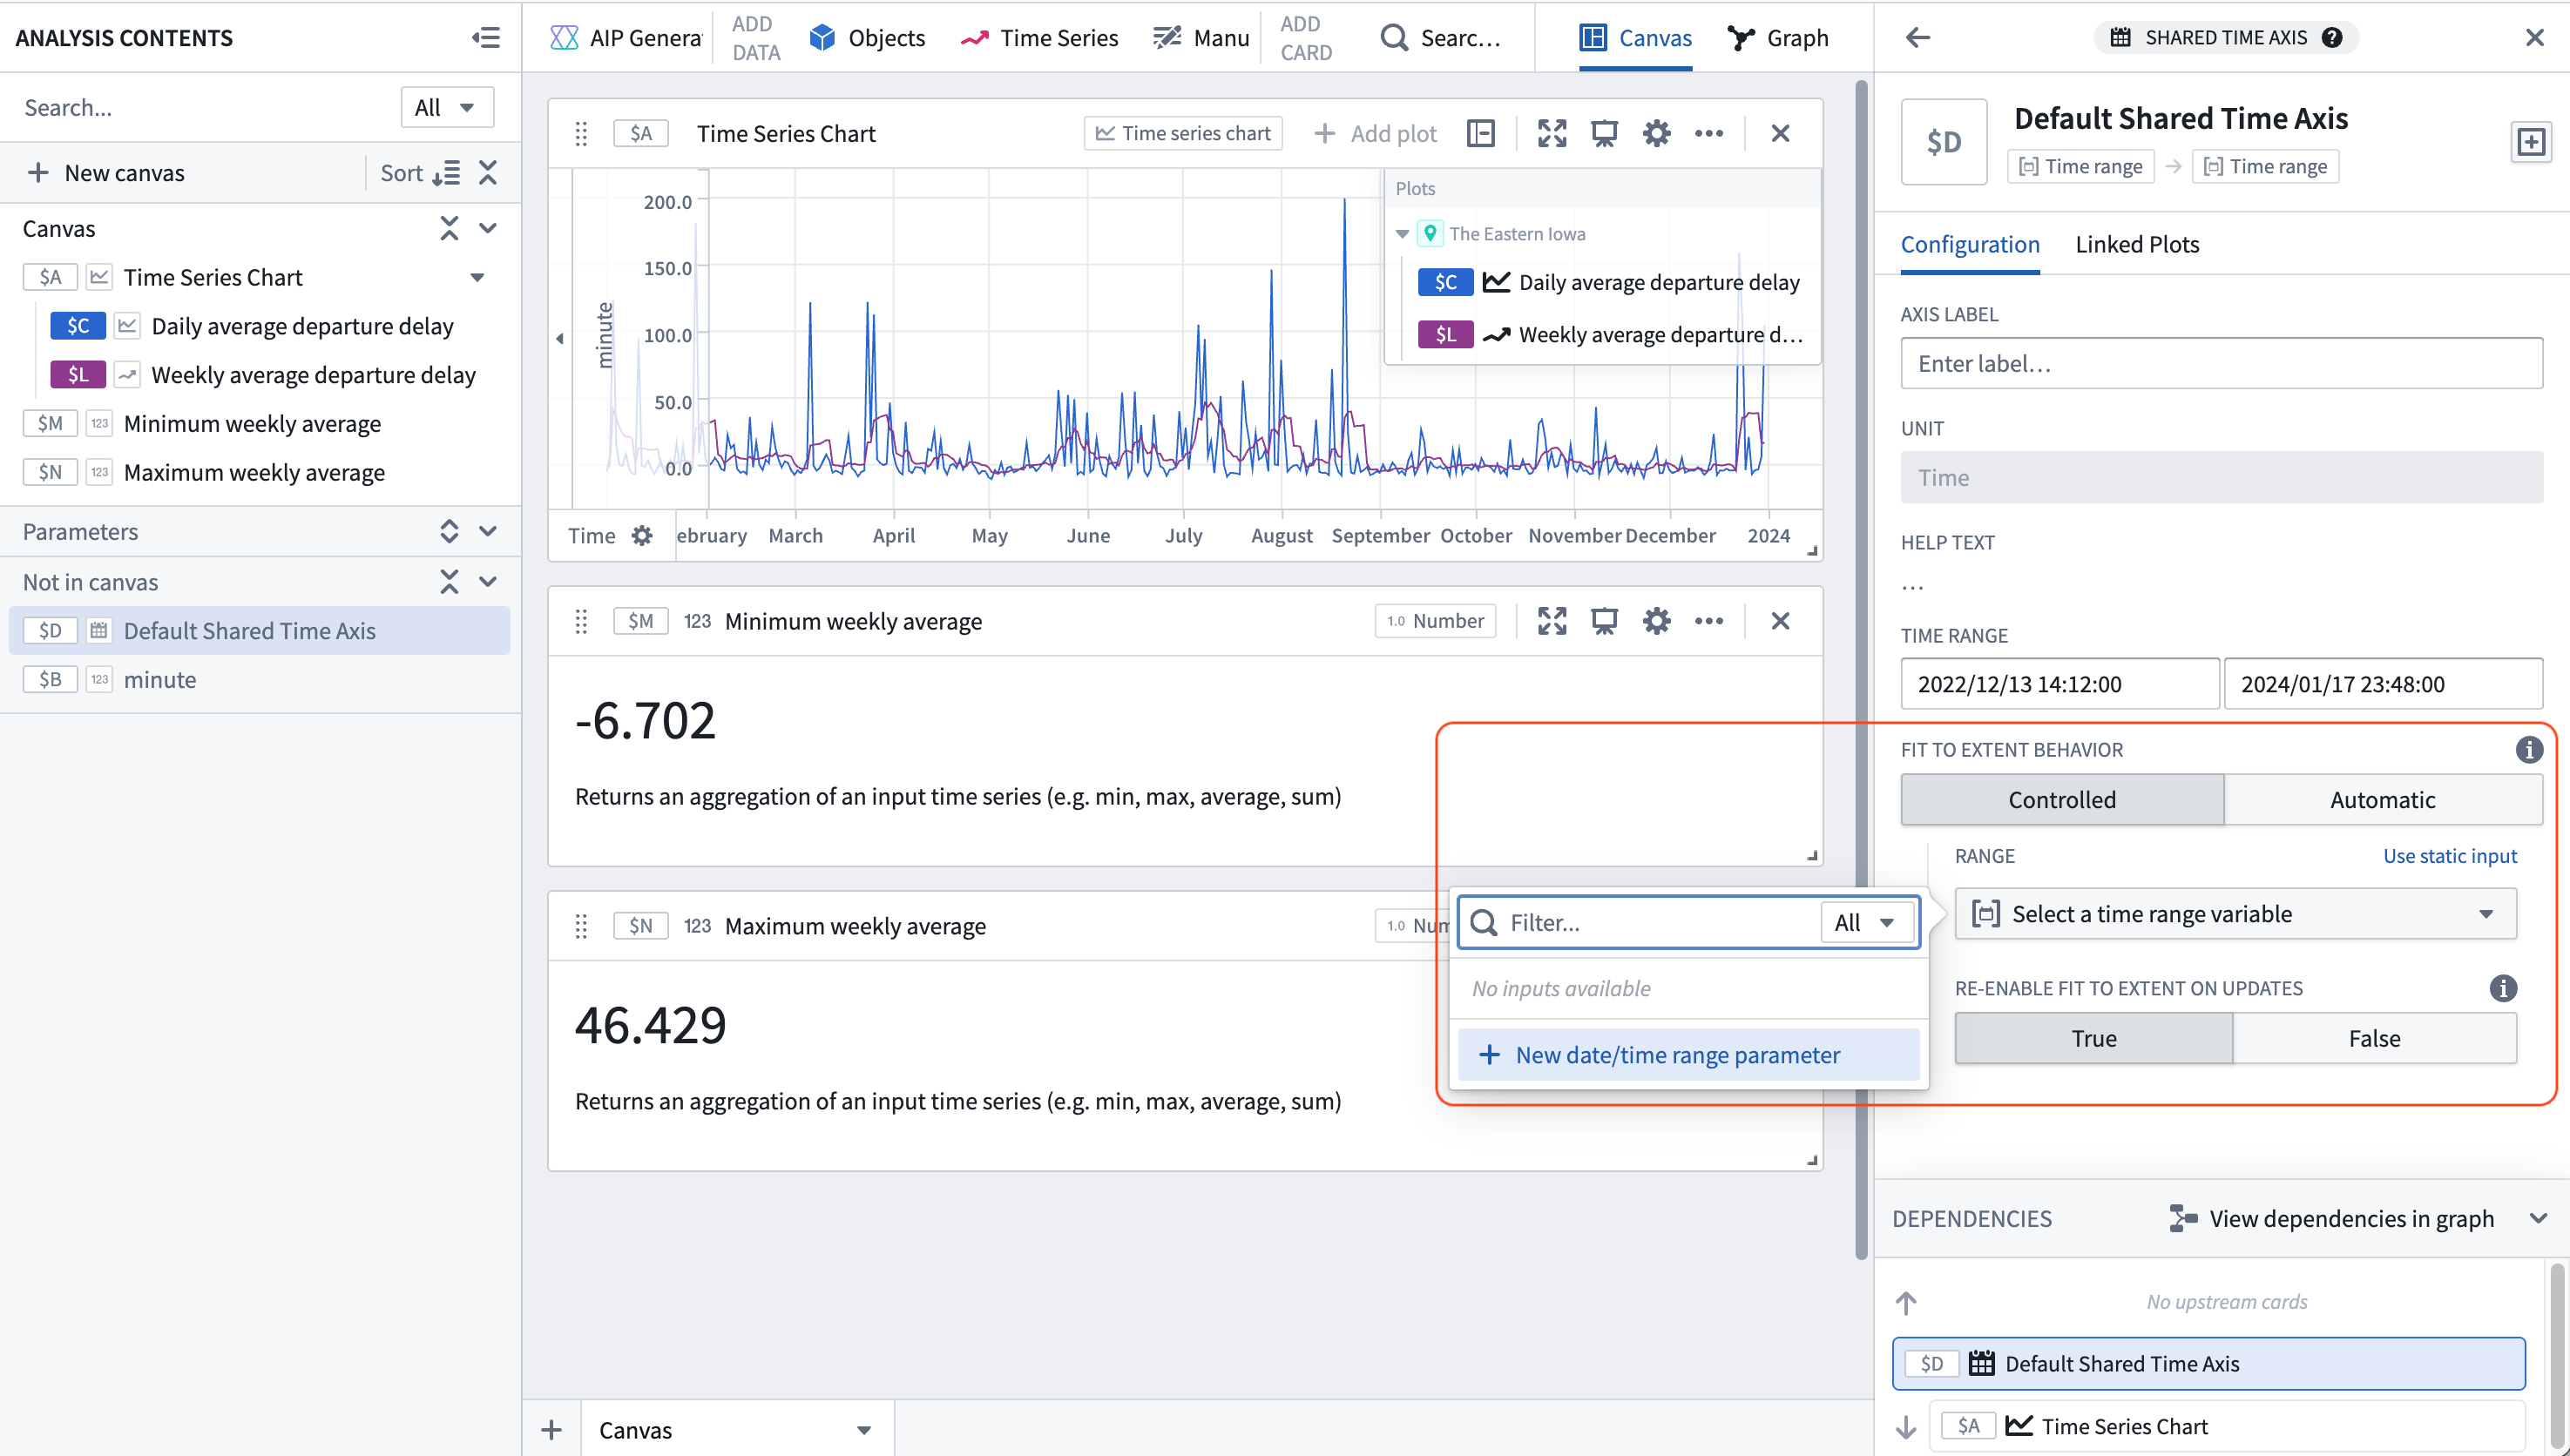Viewport: 2570px width, 1456px height.
Task: Click the Time axis gear icon
Action: (x=642, y=536)
